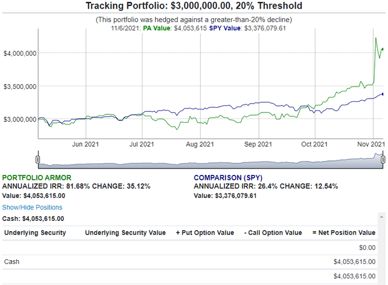Click the SPY Value legend label
This screenshot has height=285, width=388.
click(225, 28)
